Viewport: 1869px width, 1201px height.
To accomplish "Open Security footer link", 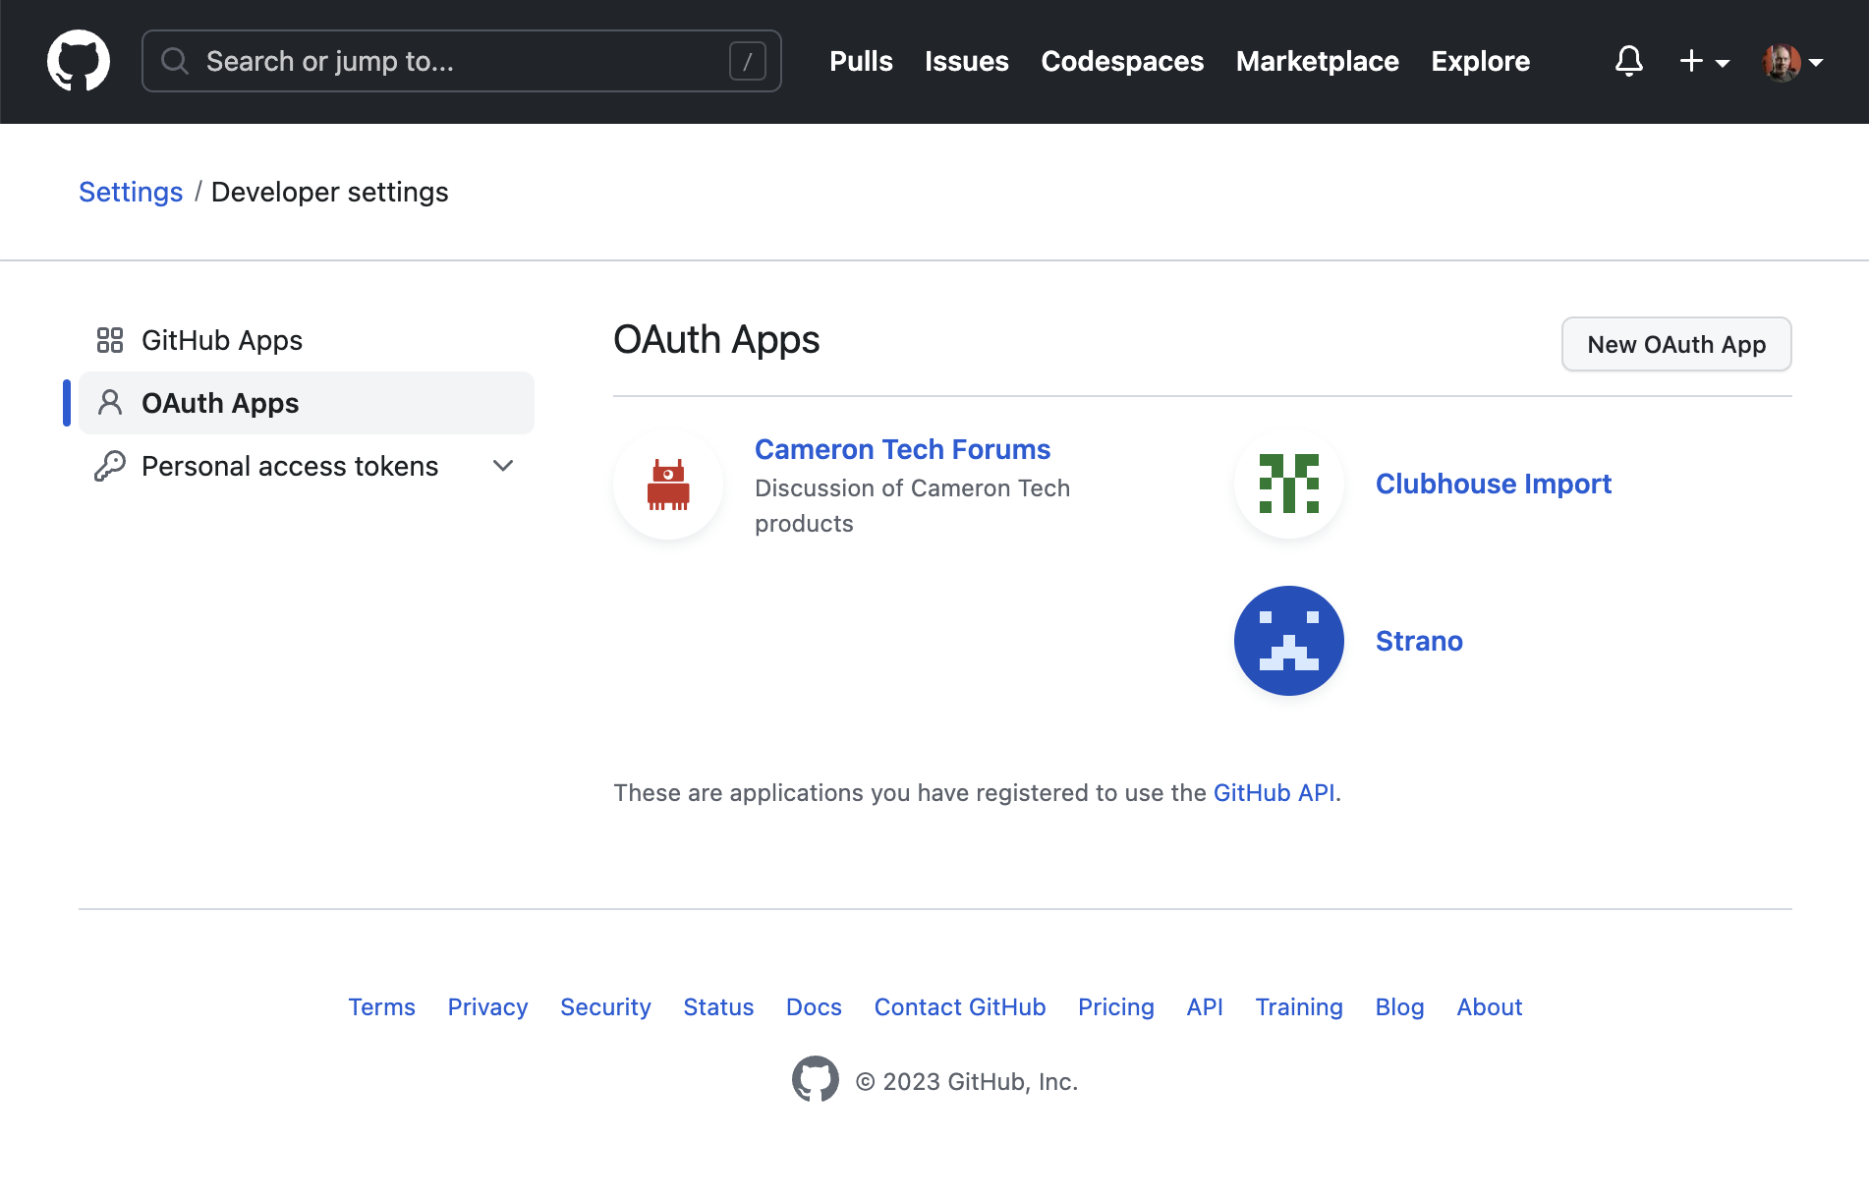I will tap(605, 1006).
